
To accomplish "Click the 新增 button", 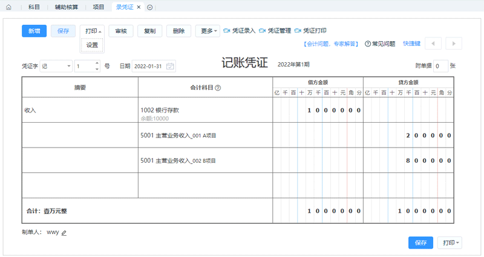I will tap(34, 31).
